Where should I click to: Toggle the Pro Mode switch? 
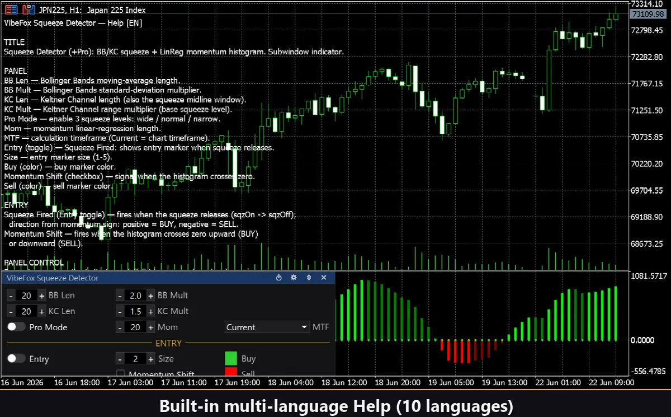[16, 327]
